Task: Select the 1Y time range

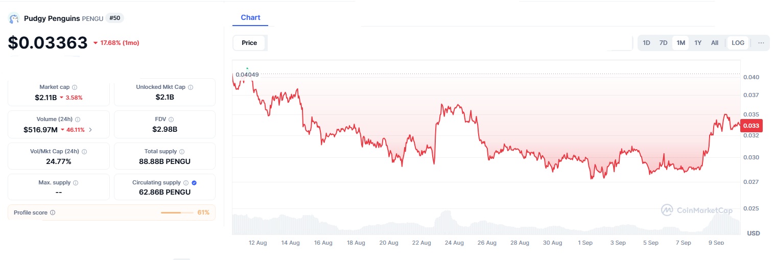Action: click(698, 43)
